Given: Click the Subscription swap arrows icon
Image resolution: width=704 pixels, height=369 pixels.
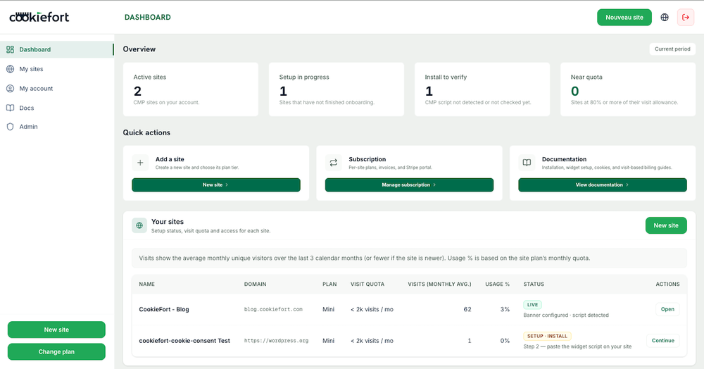Looking at the screenshot, I should 333,163.
